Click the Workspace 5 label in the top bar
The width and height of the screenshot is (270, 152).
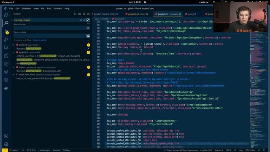8,2
